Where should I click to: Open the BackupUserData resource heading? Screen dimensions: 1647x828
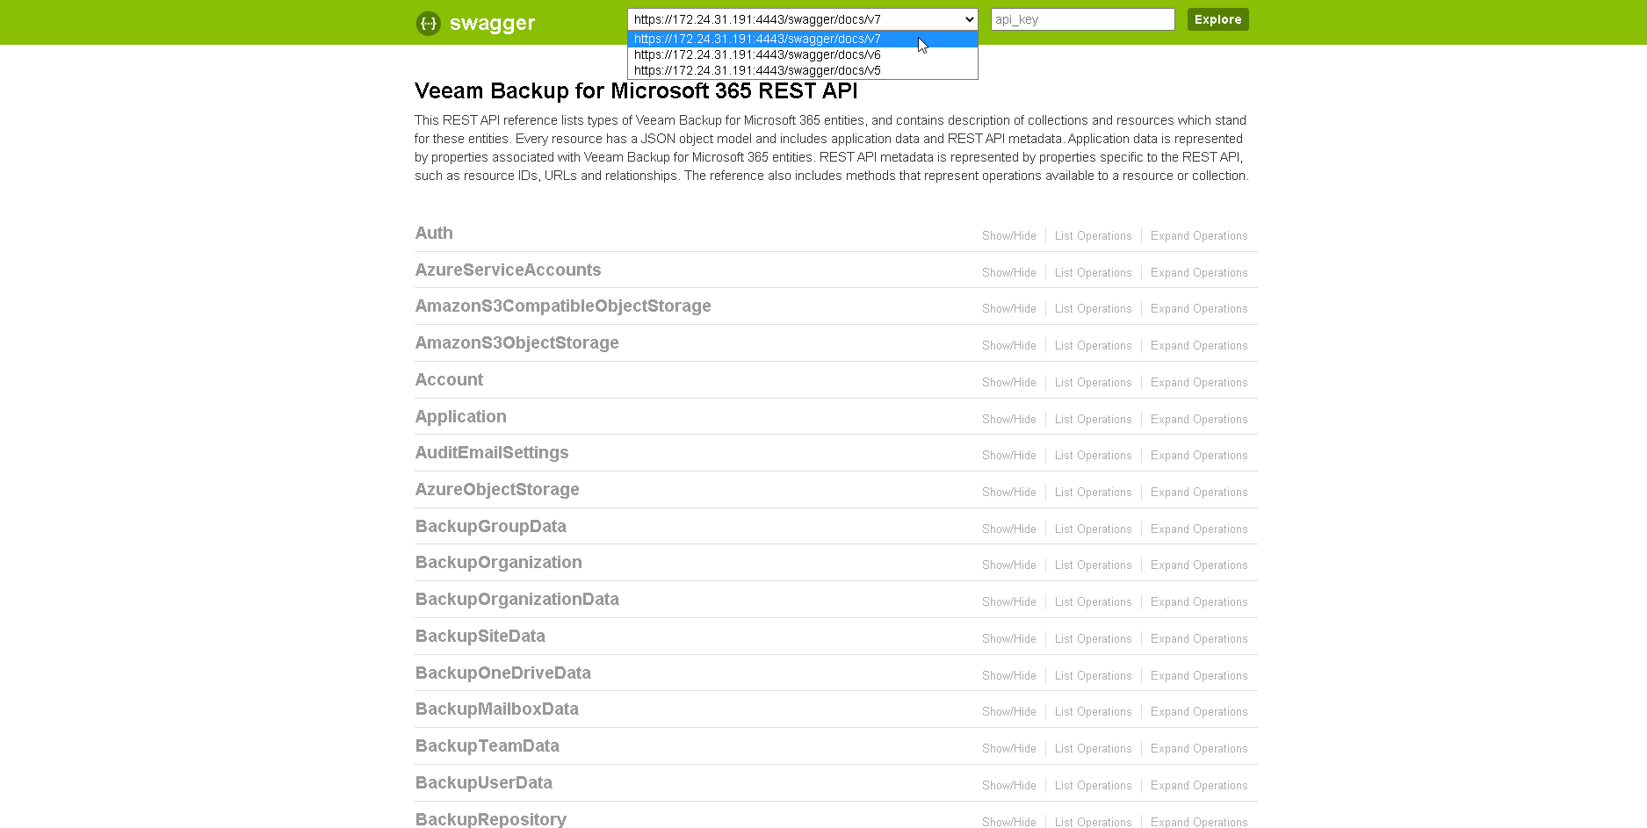483,782
